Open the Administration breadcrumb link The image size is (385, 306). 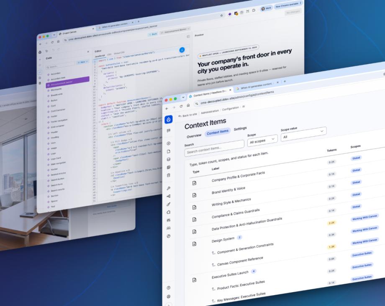click(210, 112)
